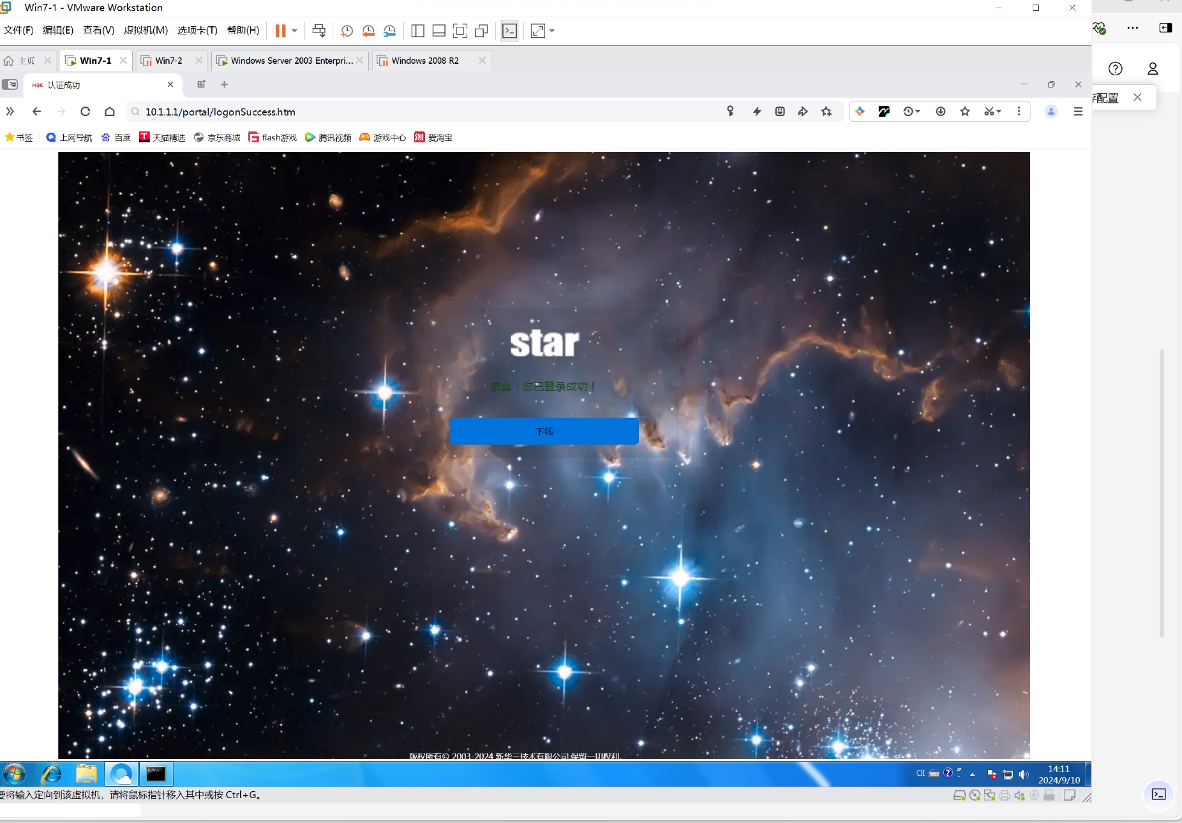
Task: Click the blue 下线 logout button
Action: (544, 431)
